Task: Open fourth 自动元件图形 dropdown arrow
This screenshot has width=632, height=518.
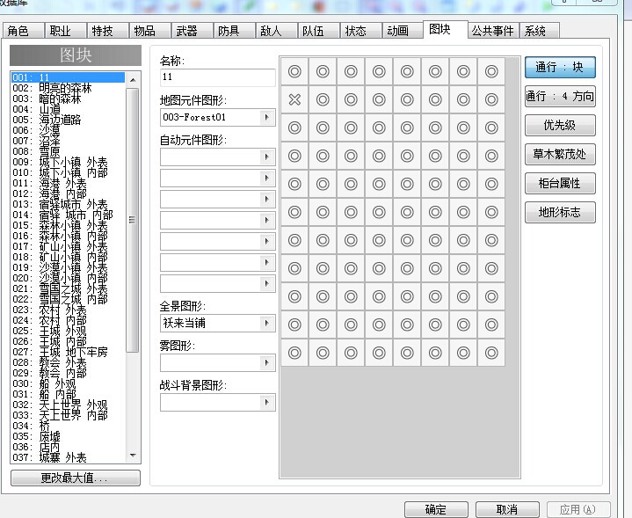Action: [x=266, y=220]
